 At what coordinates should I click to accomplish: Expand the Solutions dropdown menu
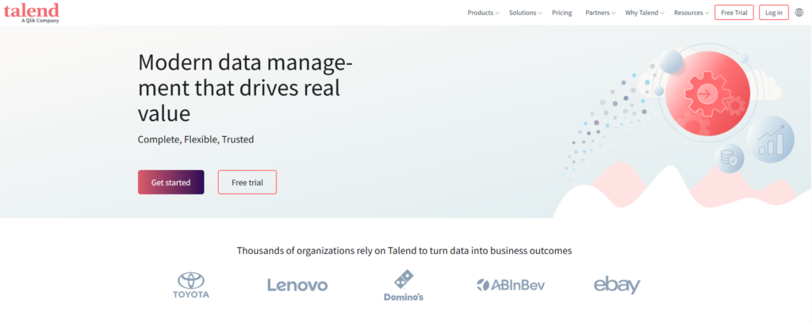click(526, 13)
